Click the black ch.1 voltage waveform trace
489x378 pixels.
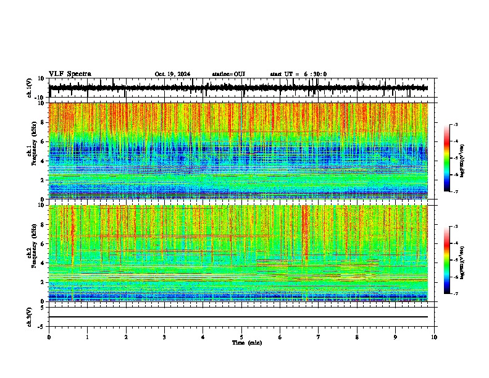[238, 88]
